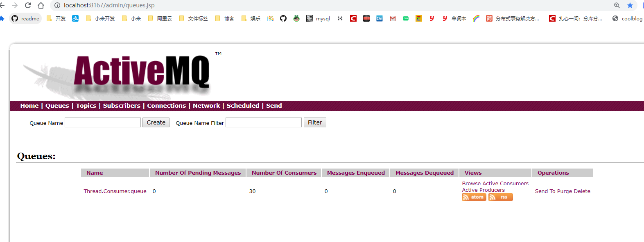Delete the Thread.Consumer.queue queue

(582, 191)
